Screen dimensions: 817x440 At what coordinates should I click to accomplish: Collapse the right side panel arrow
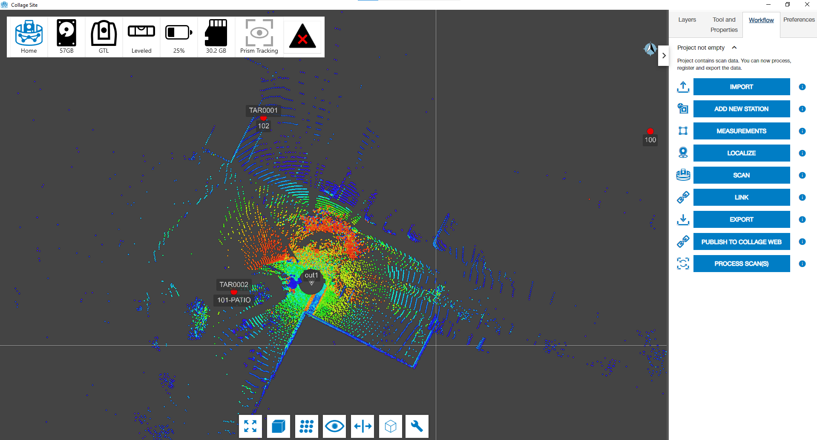tap(664, 56)
